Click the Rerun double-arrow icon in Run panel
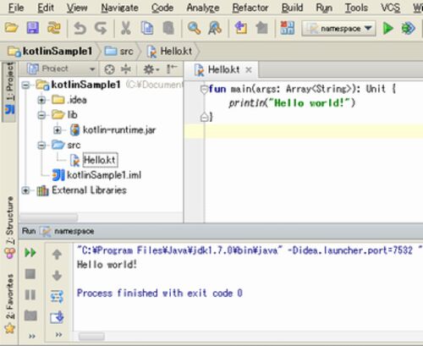This screenshot has height=346, width=423. [x=30, y=253]
